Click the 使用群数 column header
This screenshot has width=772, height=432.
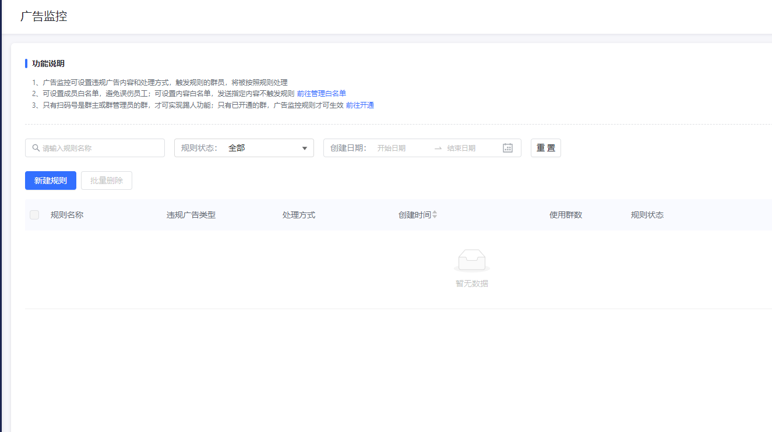566,215
